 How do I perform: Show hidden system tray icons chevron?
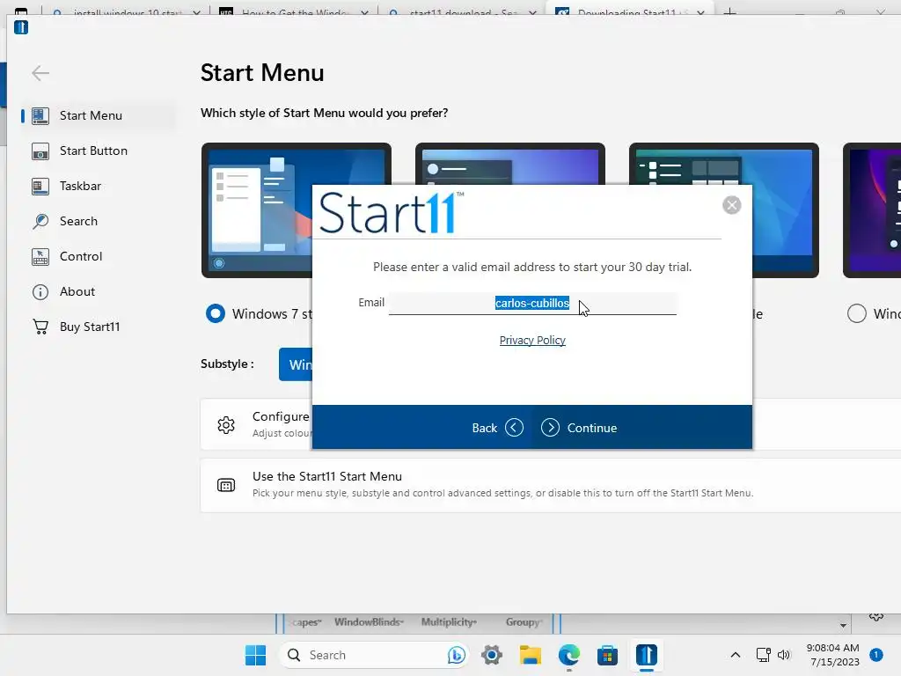click(x=735, y=655)
